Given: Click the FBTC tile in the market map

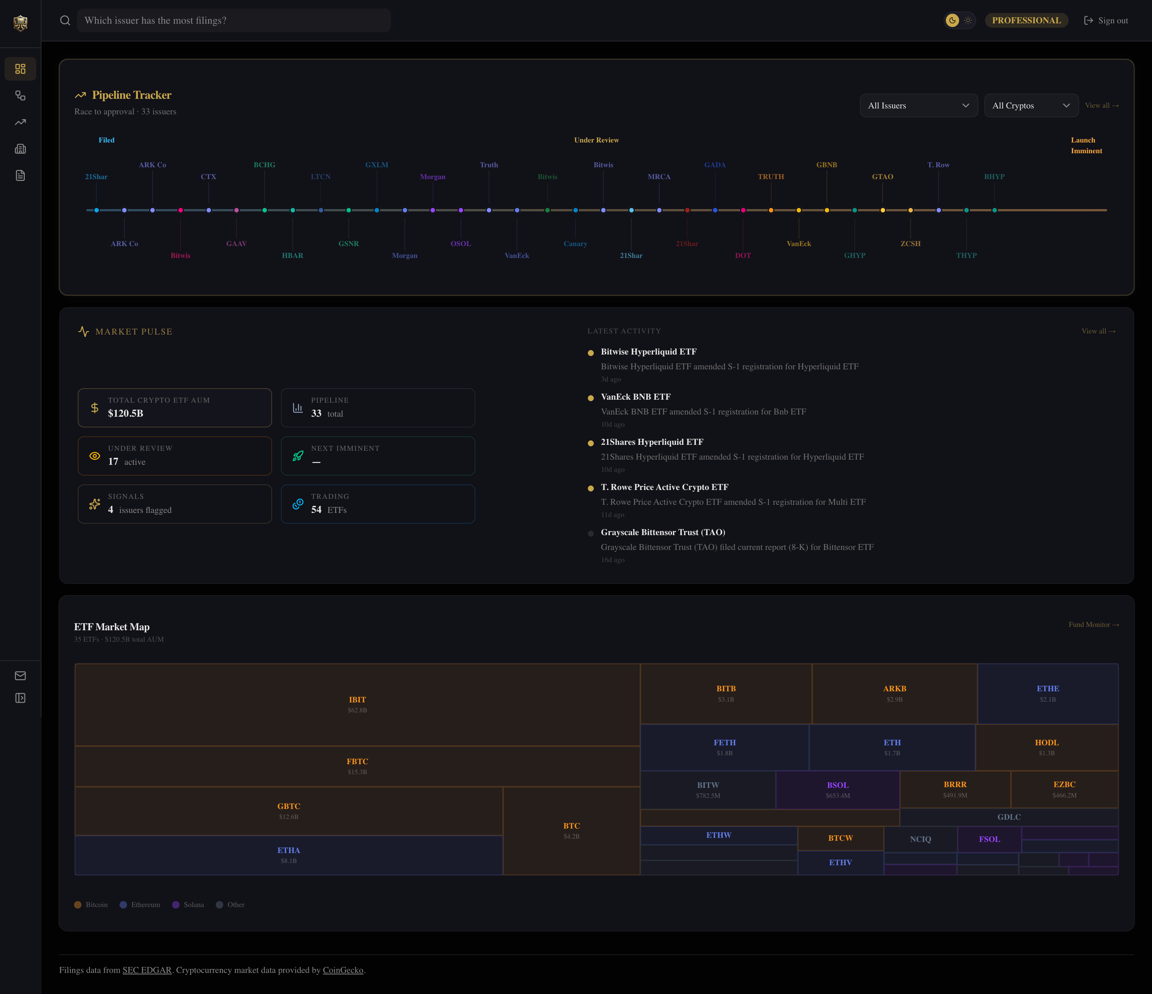Looking at the screenshot, I should tap(358, 766).
